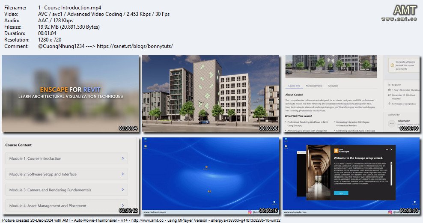The width and height of the screenshot is (423, 223).
Task: Click '@CuongNhung1234' in the Comment line
Action: pos(61,46)
